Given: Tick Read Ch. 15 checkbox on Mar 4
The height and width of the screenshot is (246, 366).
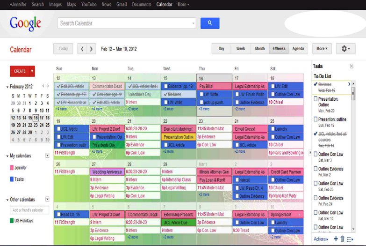Looking at the screenshot, I should click(58, 215).
